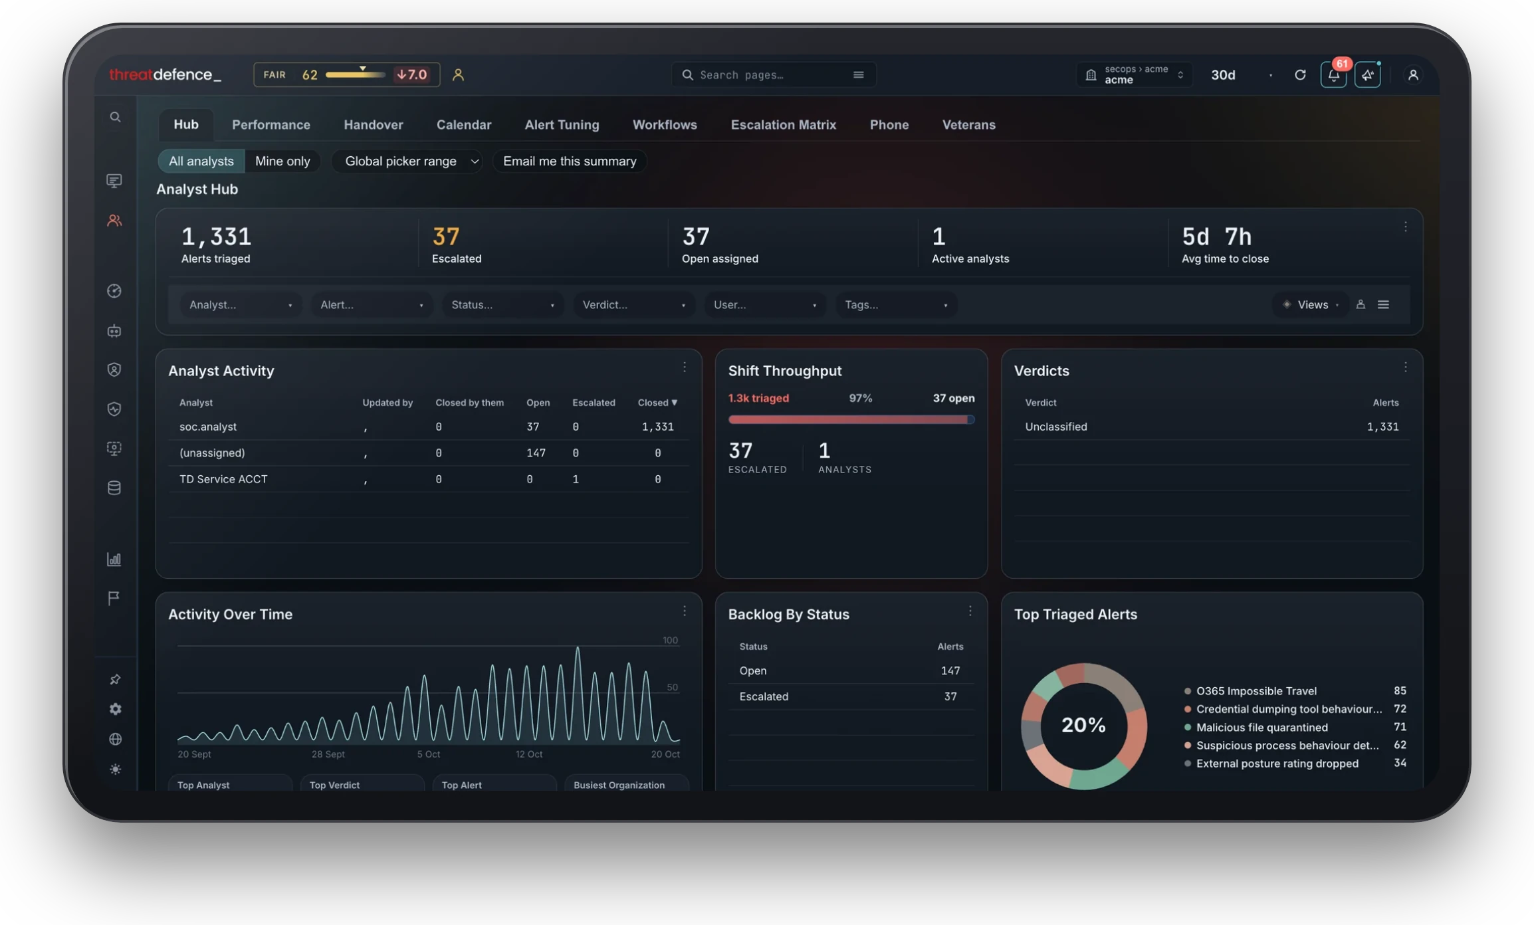Click the hamburger list icon beside Views

[x=1383, y=304]
